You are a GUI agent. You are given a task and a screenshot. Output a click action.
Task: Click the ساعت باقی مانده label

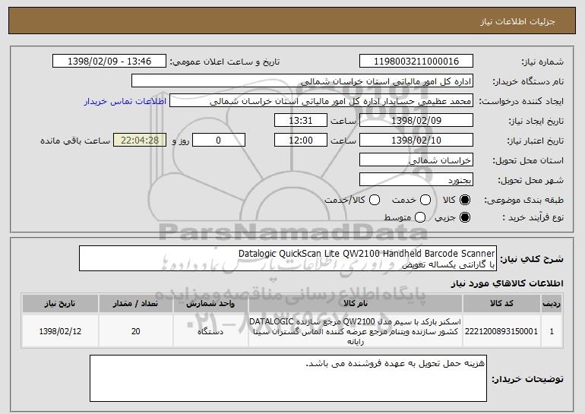[x=75, y=141]
